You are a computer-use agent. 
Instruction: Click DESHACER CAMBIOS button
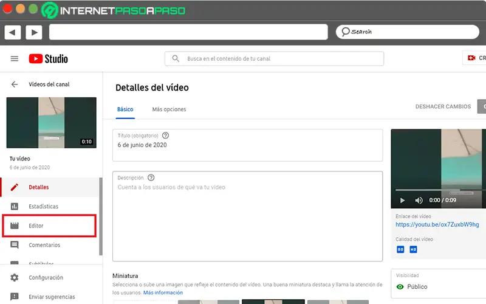pos(443,106)
